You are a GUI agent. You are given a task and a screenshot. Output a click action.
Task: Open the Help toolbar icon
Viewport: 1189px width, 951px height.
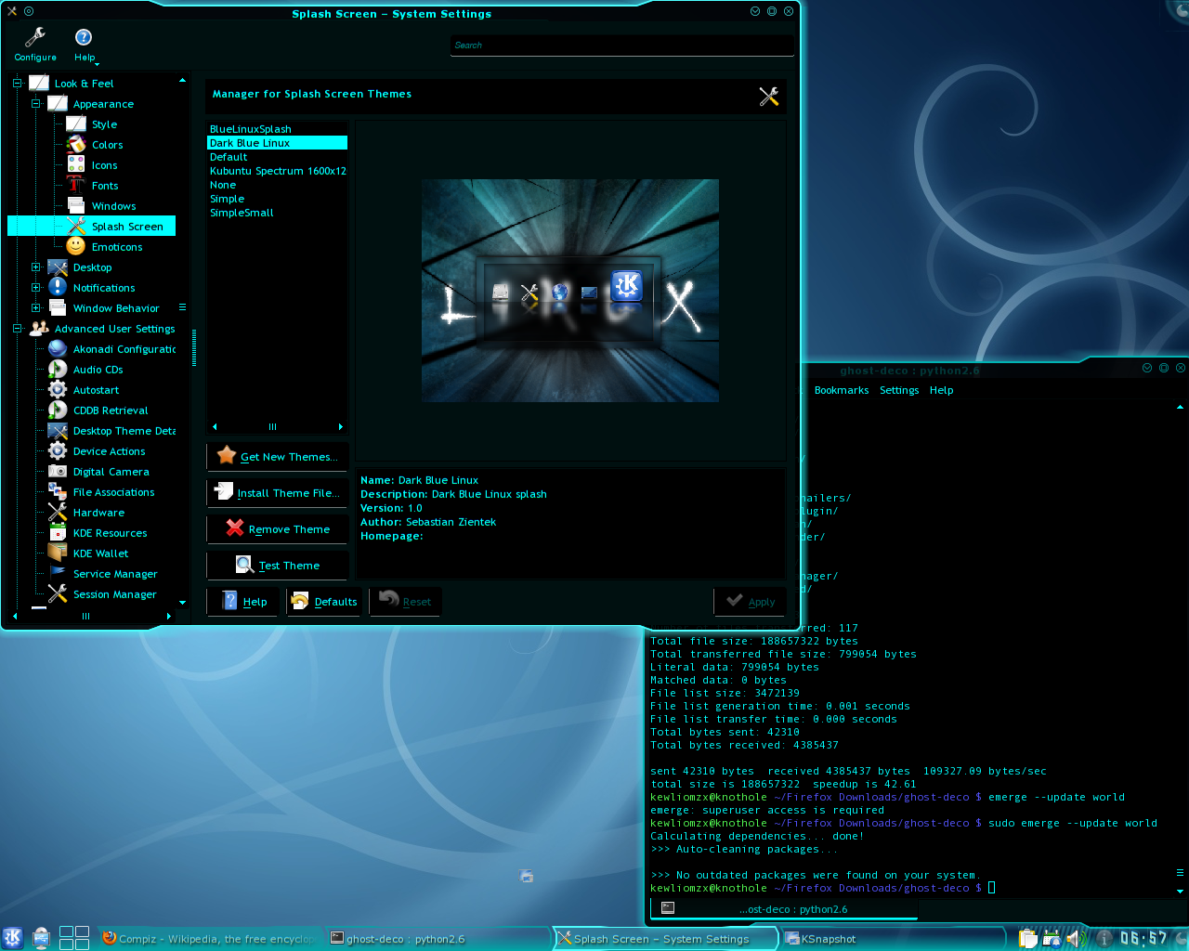(84, 37)
